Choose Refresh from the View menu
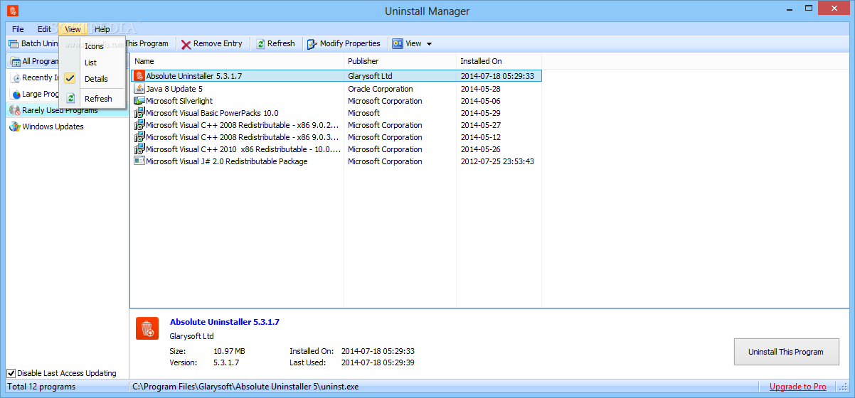Screen dimensions: 855x398 [98, 99]
